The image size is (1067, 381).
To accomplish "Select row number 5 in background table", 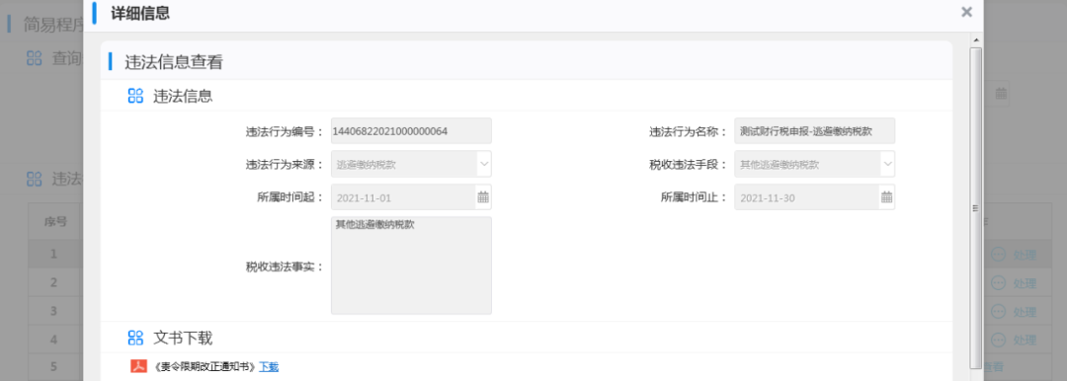I will pos(53,367).
